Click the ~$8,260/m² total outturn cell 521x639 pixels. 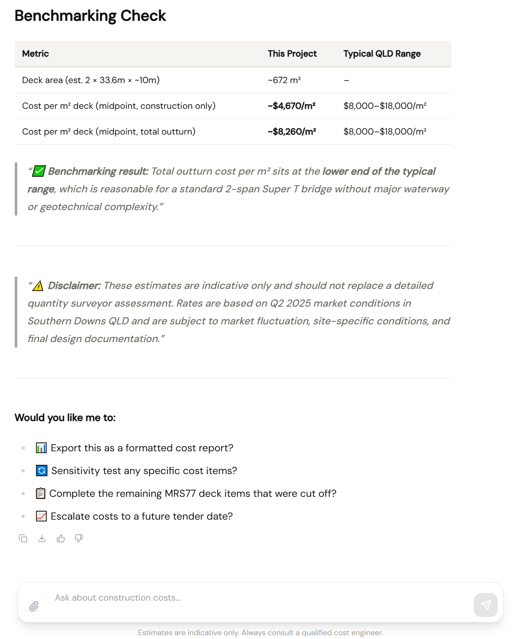pyautogui.click(x=292, y=132)
